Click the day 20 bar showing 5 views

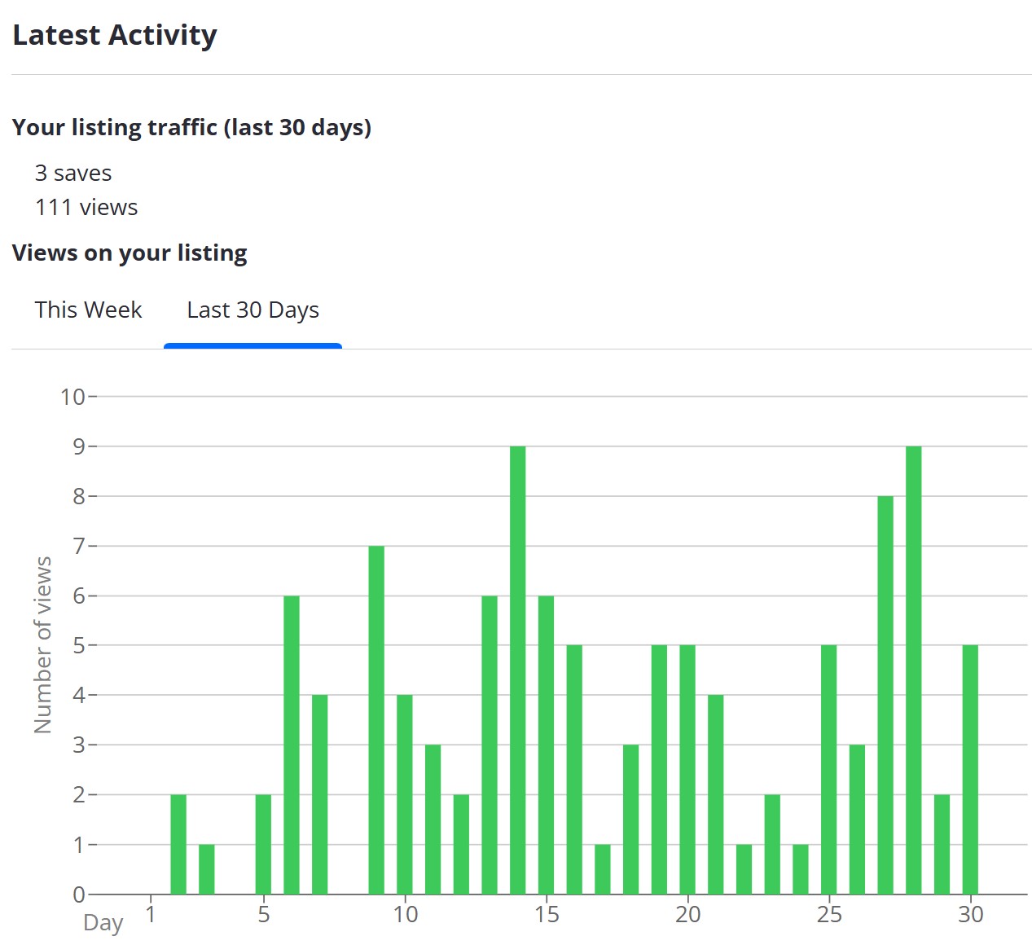point(687,770)
